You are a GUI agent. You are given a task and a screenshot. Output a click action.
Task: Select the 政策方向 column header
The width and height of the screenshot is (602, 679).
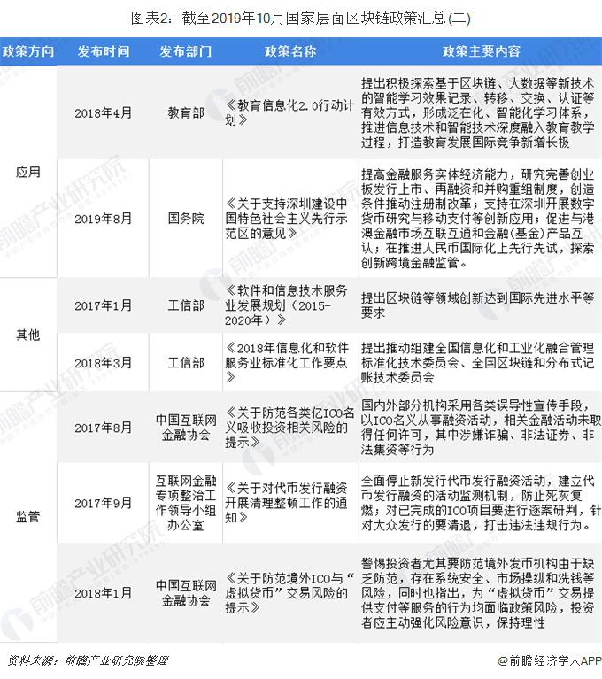(x=28, y=51)
